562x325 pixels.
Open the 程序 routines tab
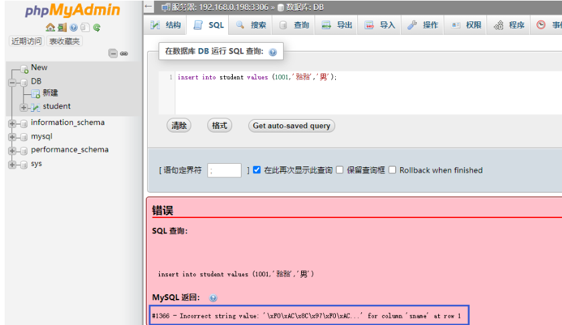click(509, 25)
